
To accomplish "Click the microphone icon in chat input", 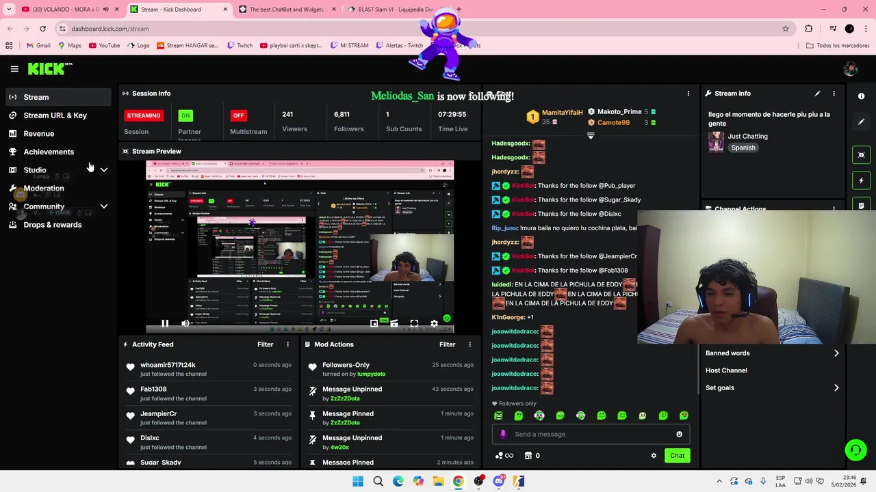I will tap(503, 434).
